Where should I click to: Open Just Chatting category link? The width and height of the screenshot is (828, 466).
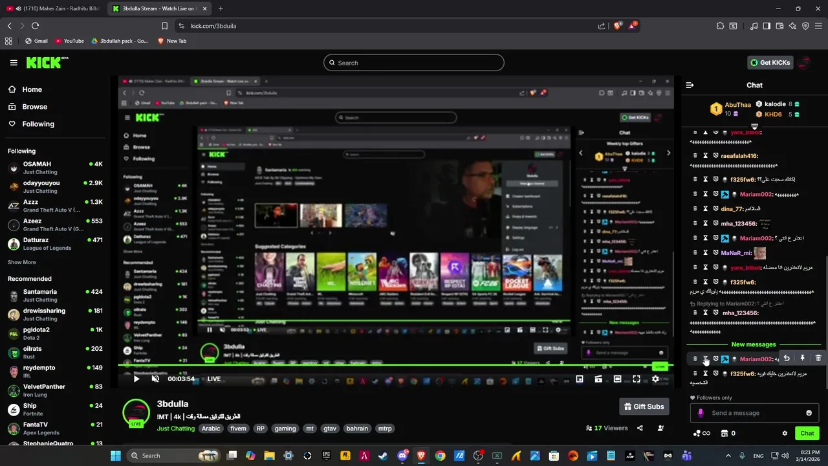pyautogui.click(x=175, y=428)
